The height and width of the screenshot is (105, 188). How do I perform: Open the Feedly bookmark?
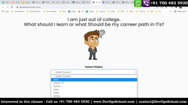pyautogui.click(x=90, y=11)
